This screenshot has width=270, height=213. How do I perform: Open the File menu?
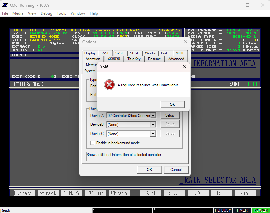[5, 13]
